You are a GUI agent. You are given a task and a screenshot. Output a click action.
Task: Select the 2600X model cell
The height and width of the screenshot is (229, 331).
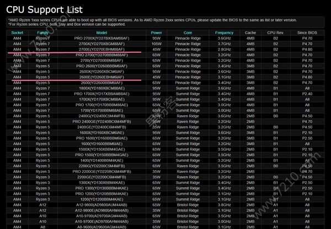click(x=102, y=72)
